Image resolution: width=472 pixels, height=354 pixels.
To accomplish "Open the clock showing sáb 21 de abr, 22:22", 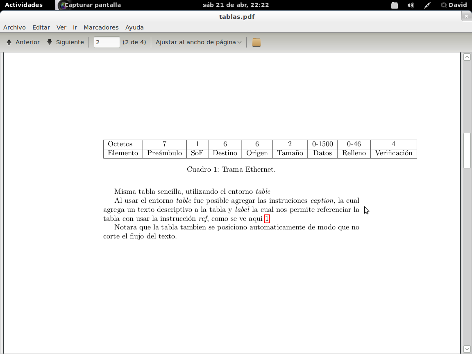I will [236, 5].
